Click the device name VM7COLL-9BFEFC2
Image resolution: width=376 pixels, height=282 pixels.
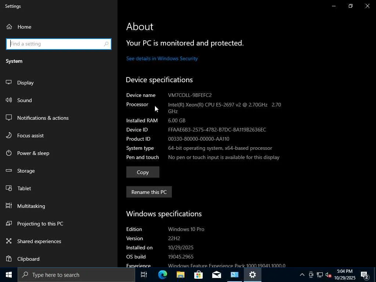pyautogui.click(x=190, y=95)
